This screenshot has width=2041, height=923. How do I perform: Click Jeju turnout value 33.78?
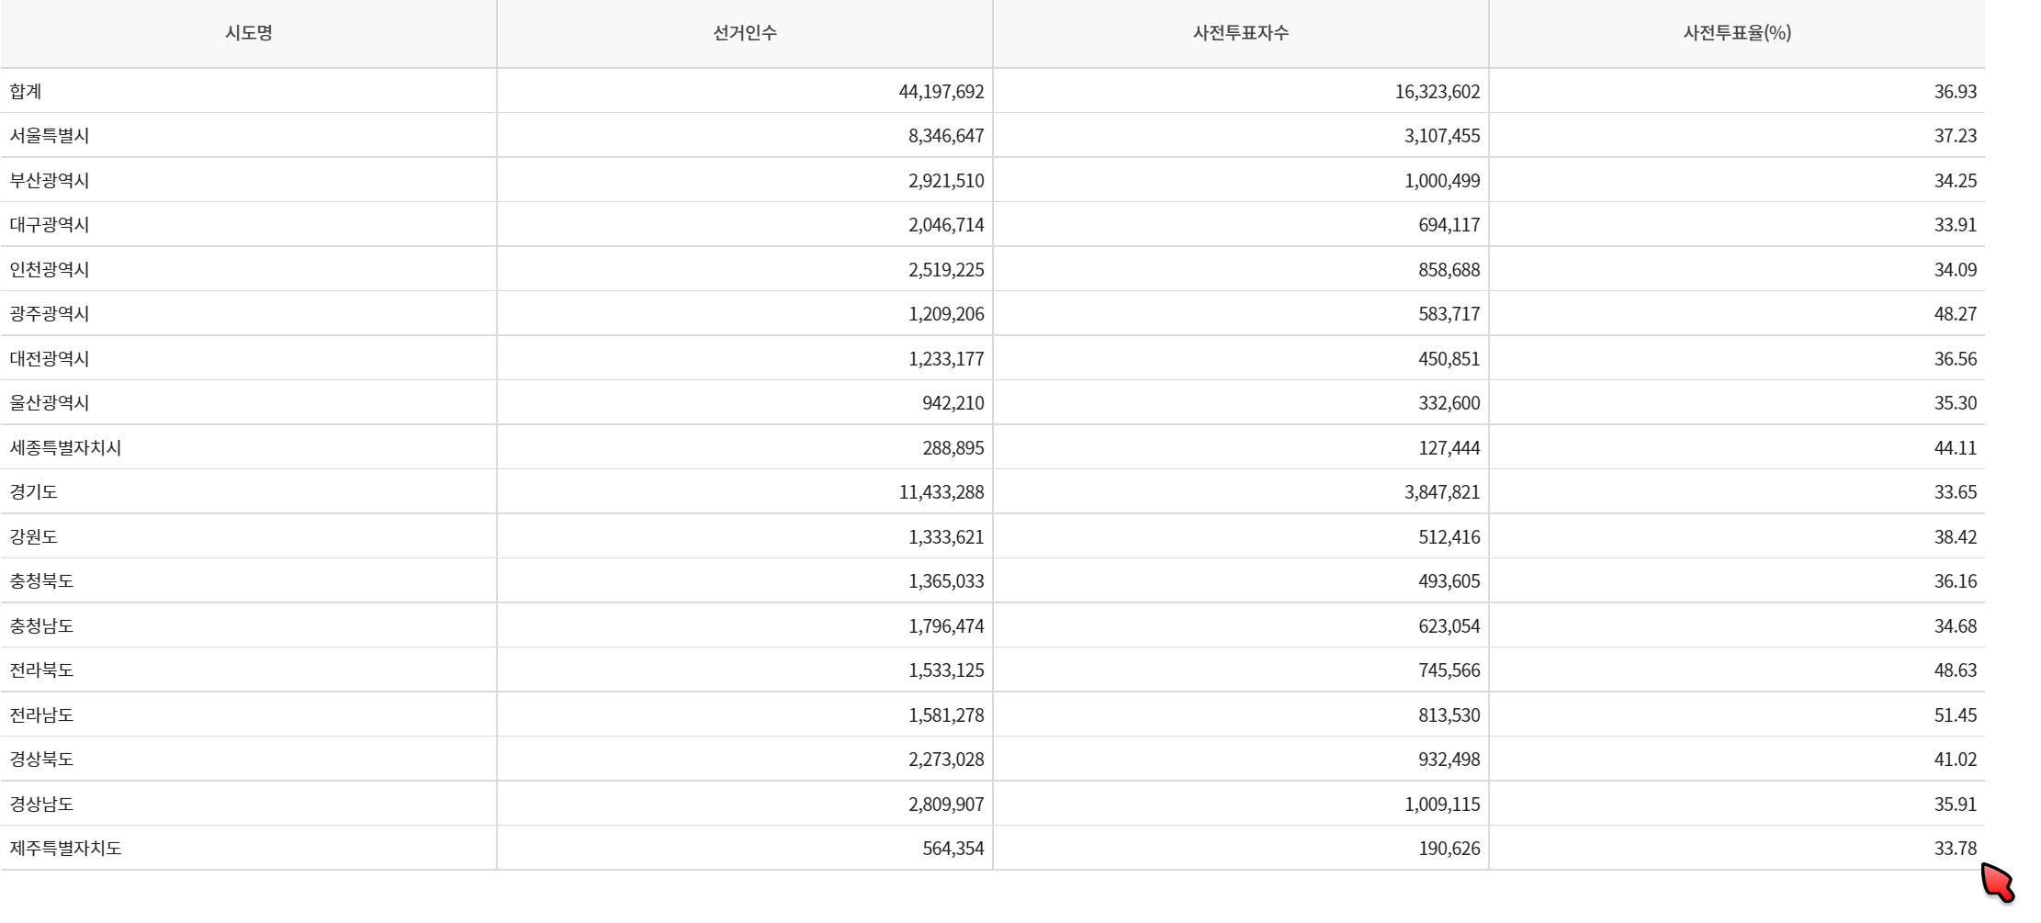tap(1956, 849)
